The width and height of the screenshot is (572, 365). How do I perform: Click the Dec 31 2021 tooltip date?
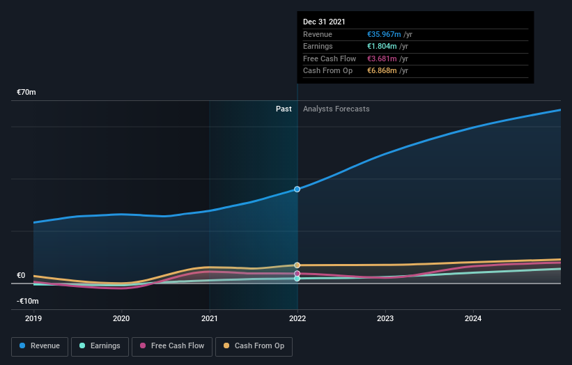pyautogui.click(x=324, y=22)
